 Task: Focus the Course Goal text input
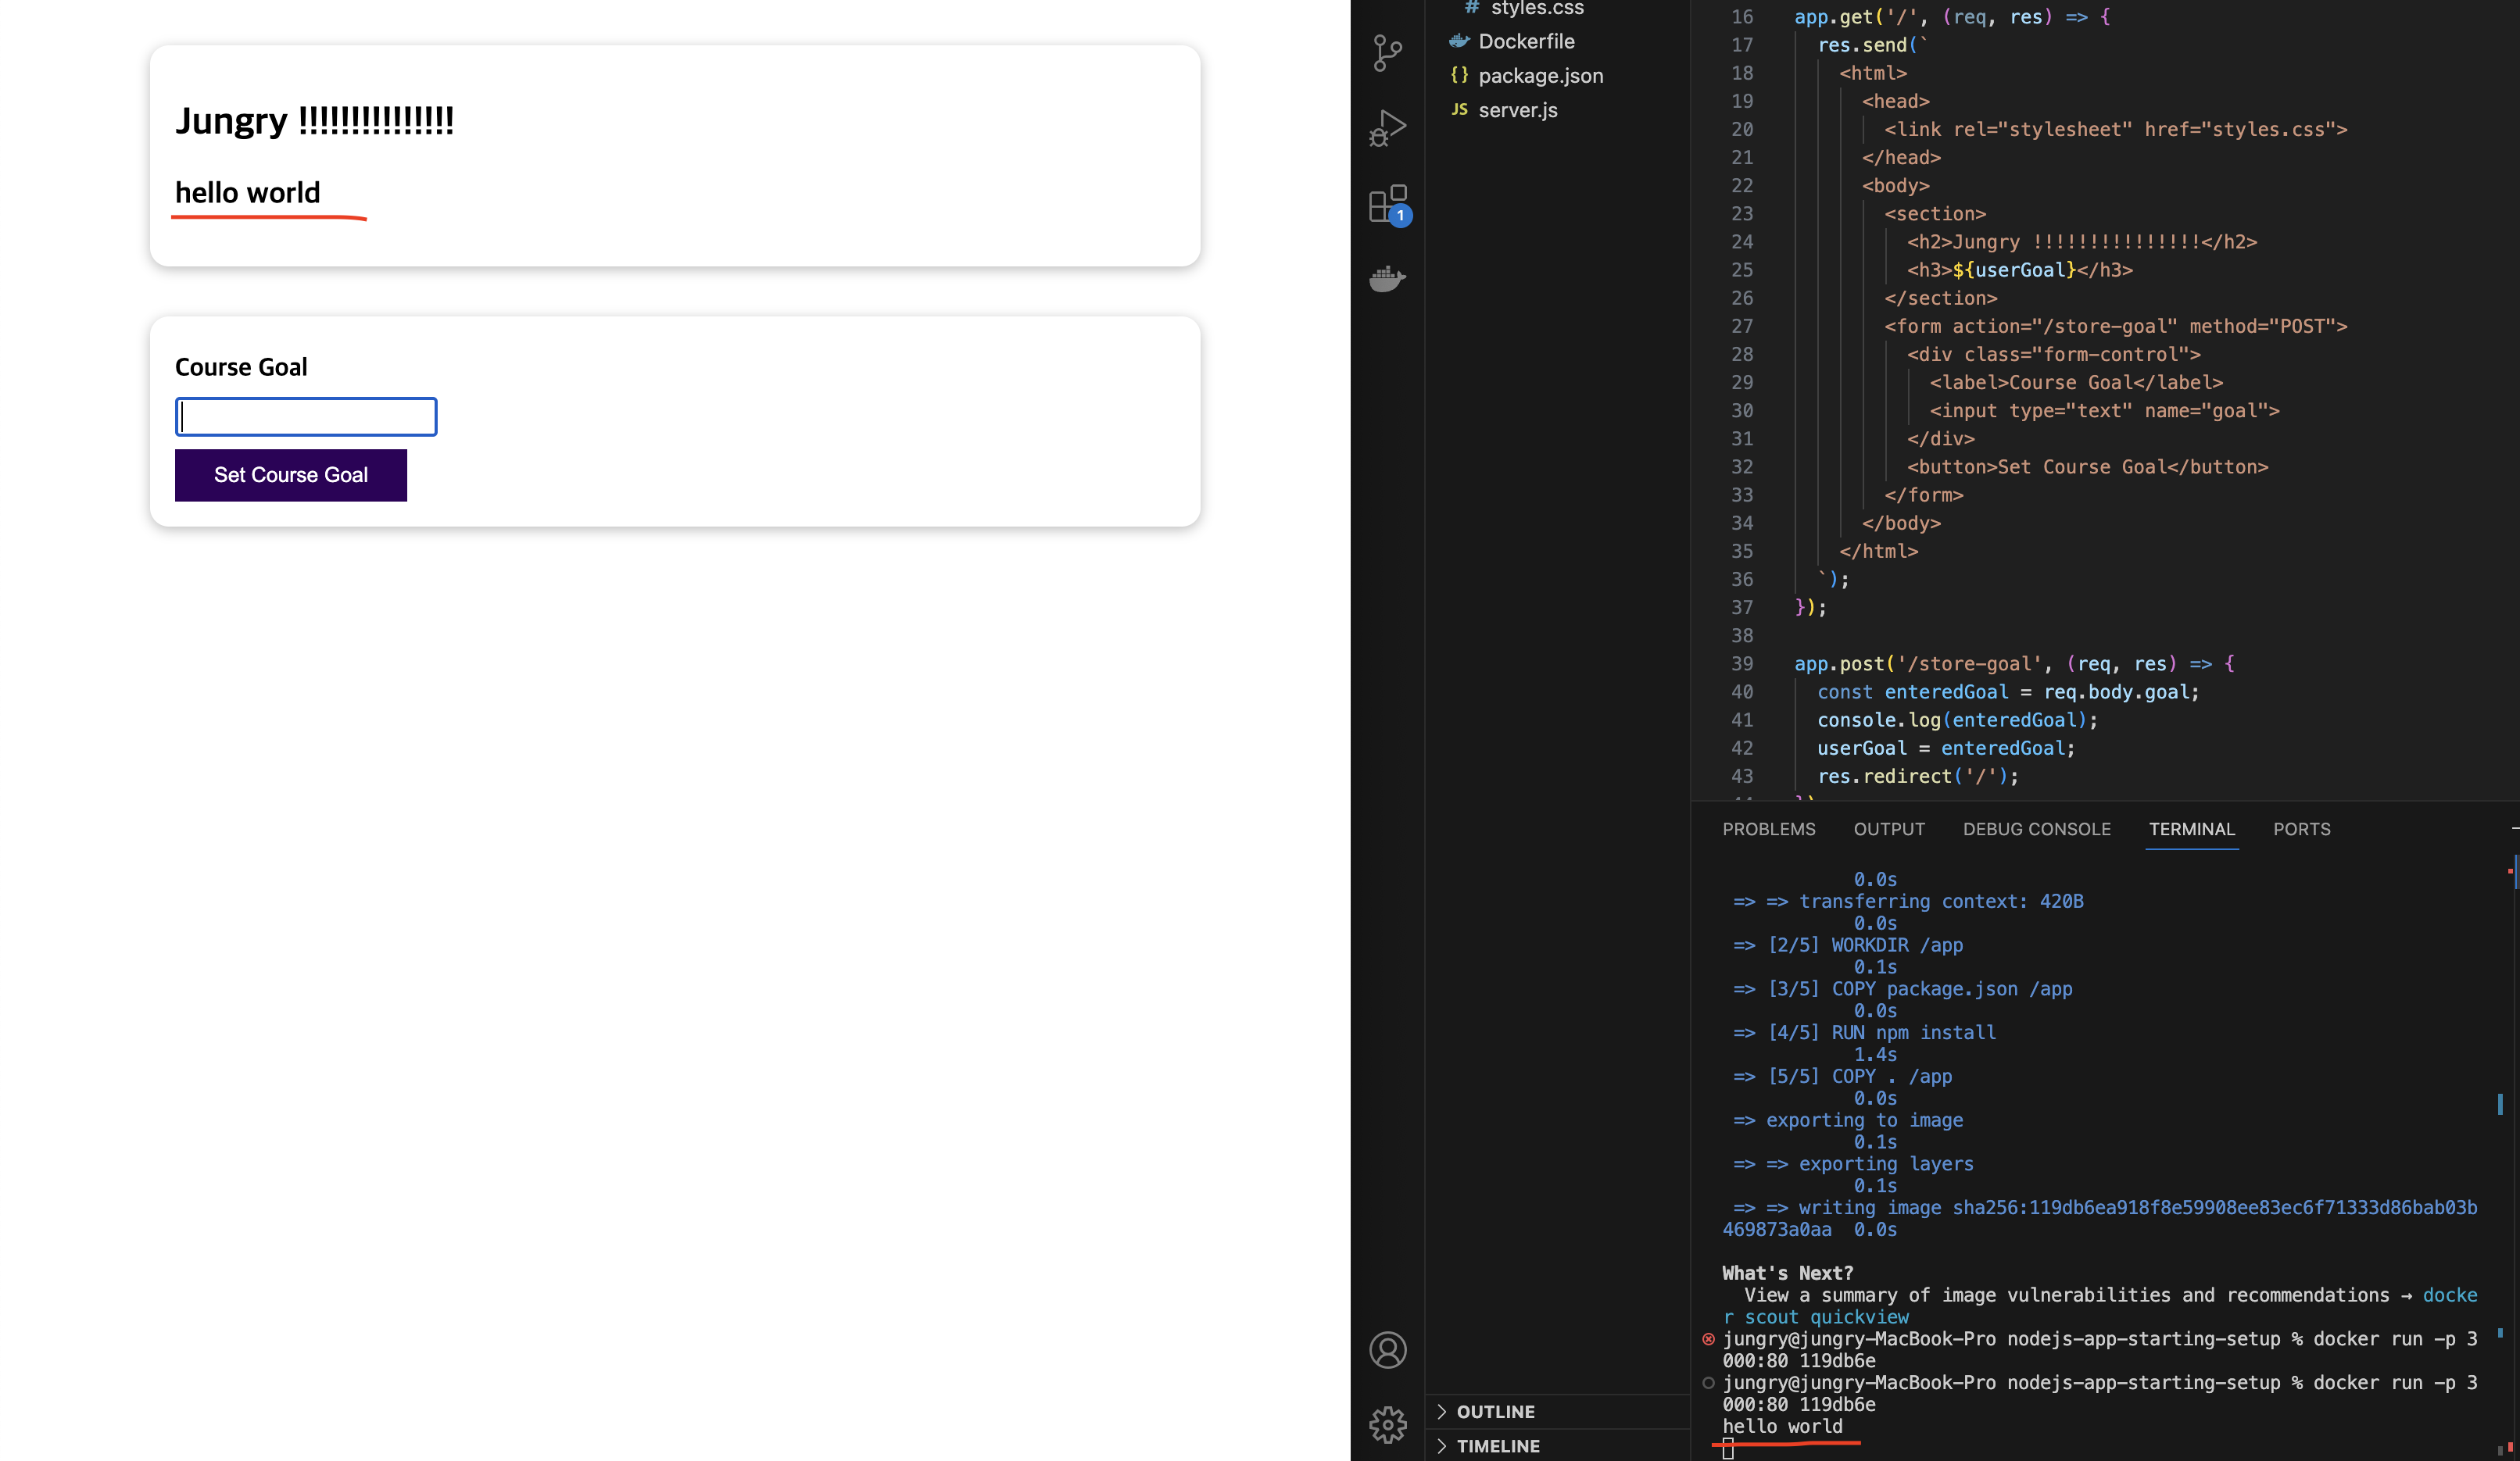coord(306,416)
